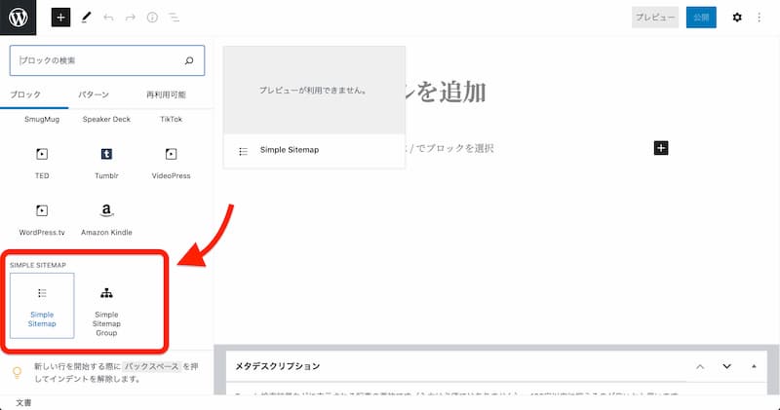Image resolution: width=780 pixels, height=410 pixels.
Task: Insert the TED embed block
Action: coord(42,163)
